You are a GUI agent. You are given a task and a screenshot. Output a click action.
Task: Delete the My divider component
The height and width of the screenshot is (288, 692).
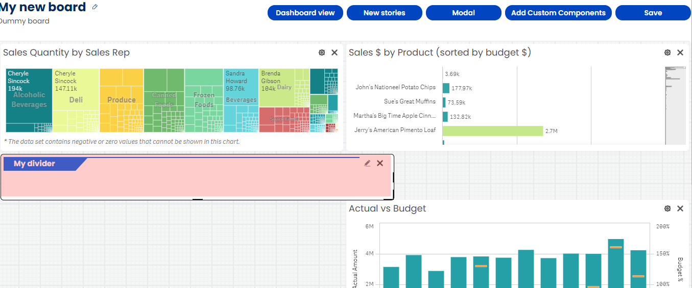(x=380, y=163)
